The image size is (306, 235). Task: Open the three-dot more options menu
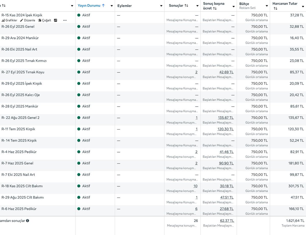(65, 20)
